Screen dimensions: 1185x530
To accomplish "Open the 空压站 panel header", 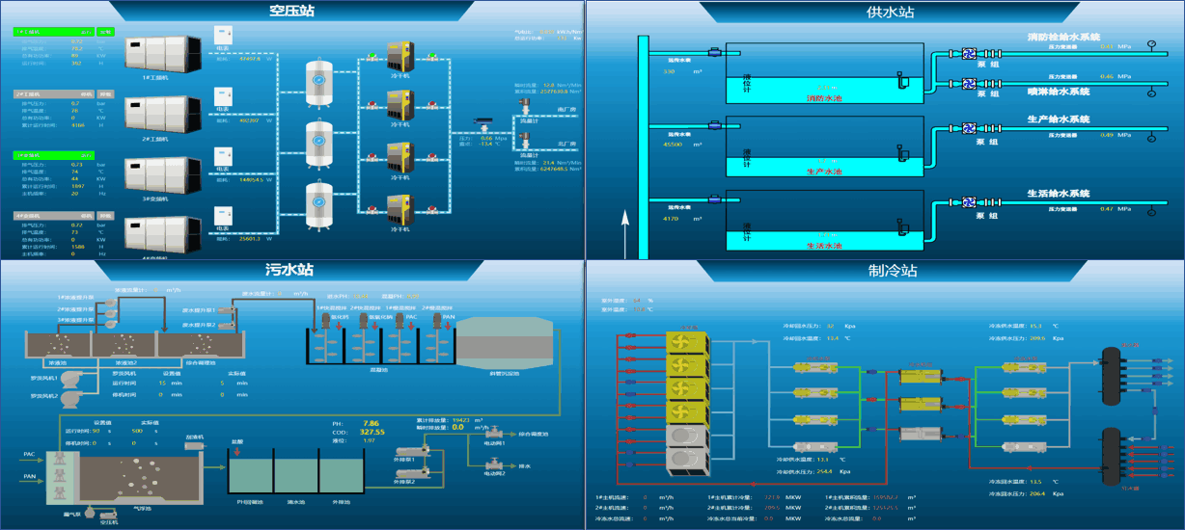I will pos(291,12).
